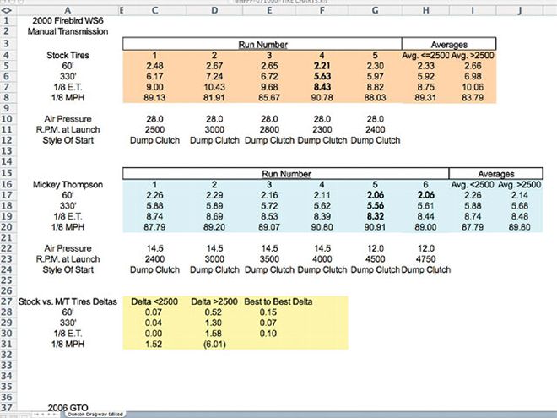This screenshot has height=418, width=557.
Task: Select the 7.24 cell in run 2
Action: (x=214, y=76)
